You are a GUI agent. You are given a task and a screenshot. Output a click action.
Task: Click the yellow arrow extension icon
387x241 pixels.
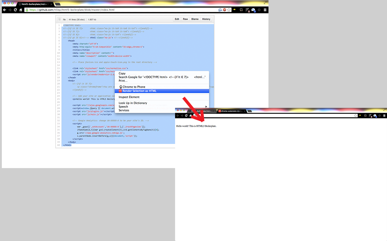(234, 10)
